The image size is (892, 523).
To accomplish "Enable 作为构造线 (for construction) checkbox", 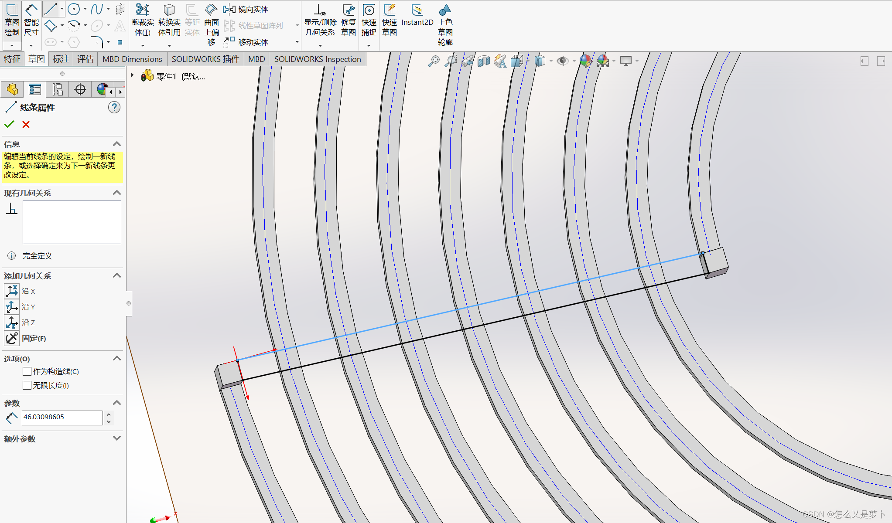I will tap(27, 371).
